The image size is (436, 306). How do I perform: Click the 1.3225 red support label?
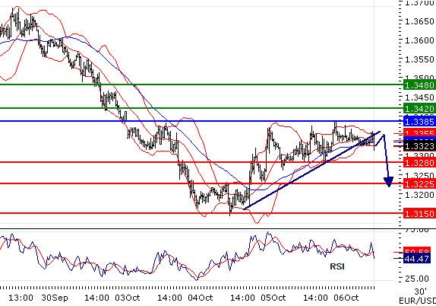pyautogui.click(x=419, y=184)
